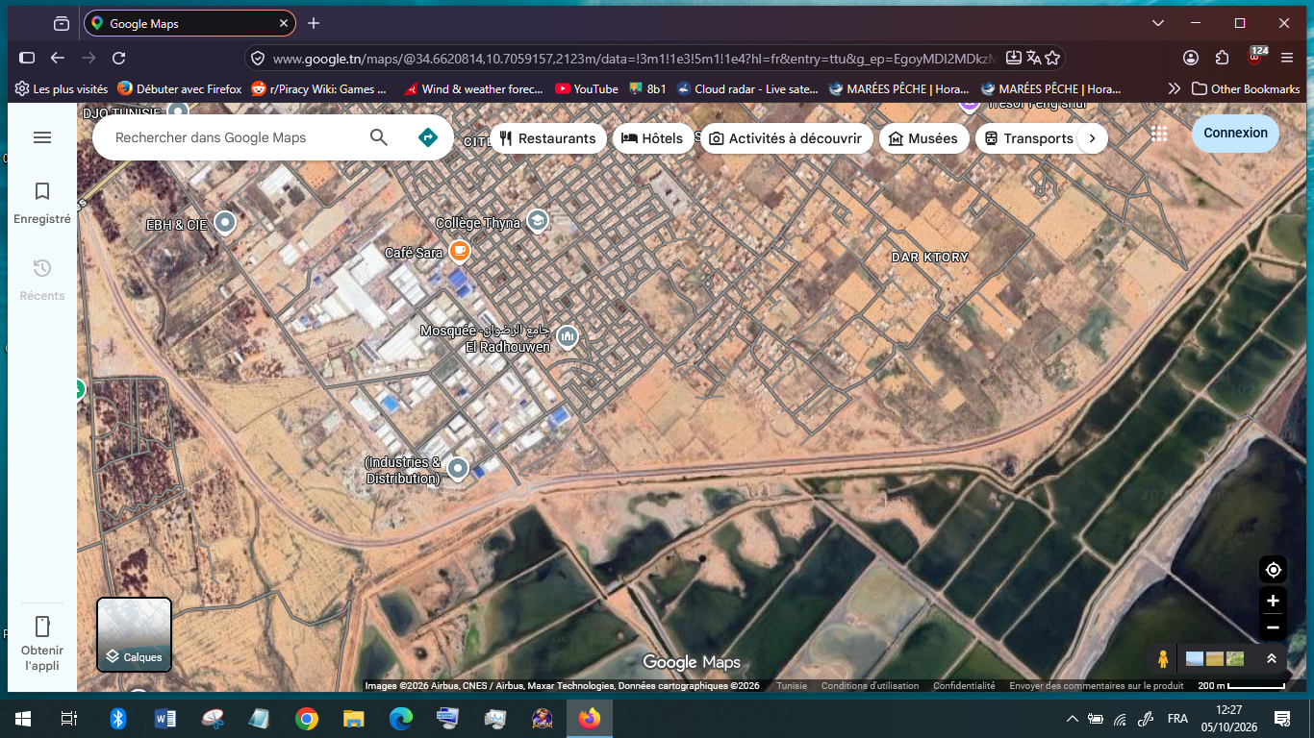Click the search magnifier in Maps
The image size is (1314, 738).
[x=379, y=137]
